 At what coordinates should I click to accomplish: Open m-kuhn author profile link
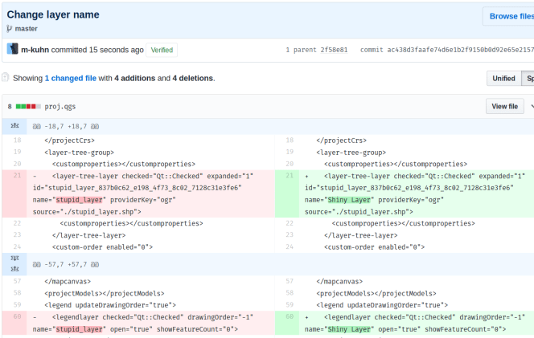pos(35,50)
